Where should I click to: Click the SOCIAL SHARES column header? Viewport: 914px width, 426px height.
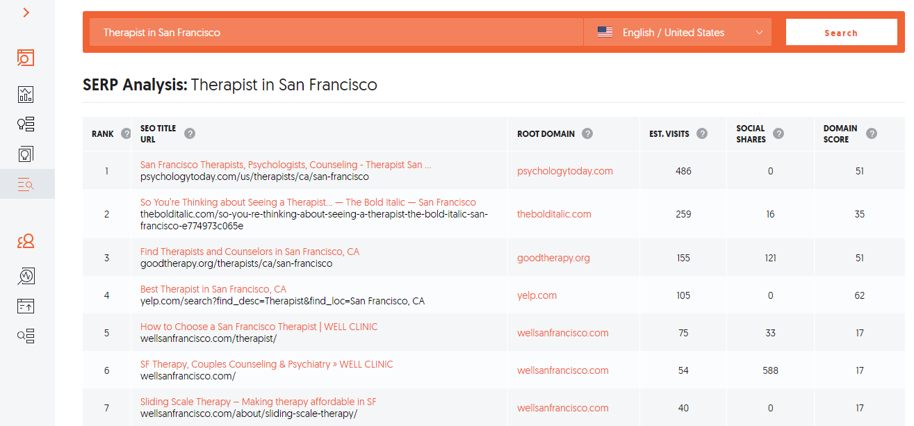click(751, 133)
